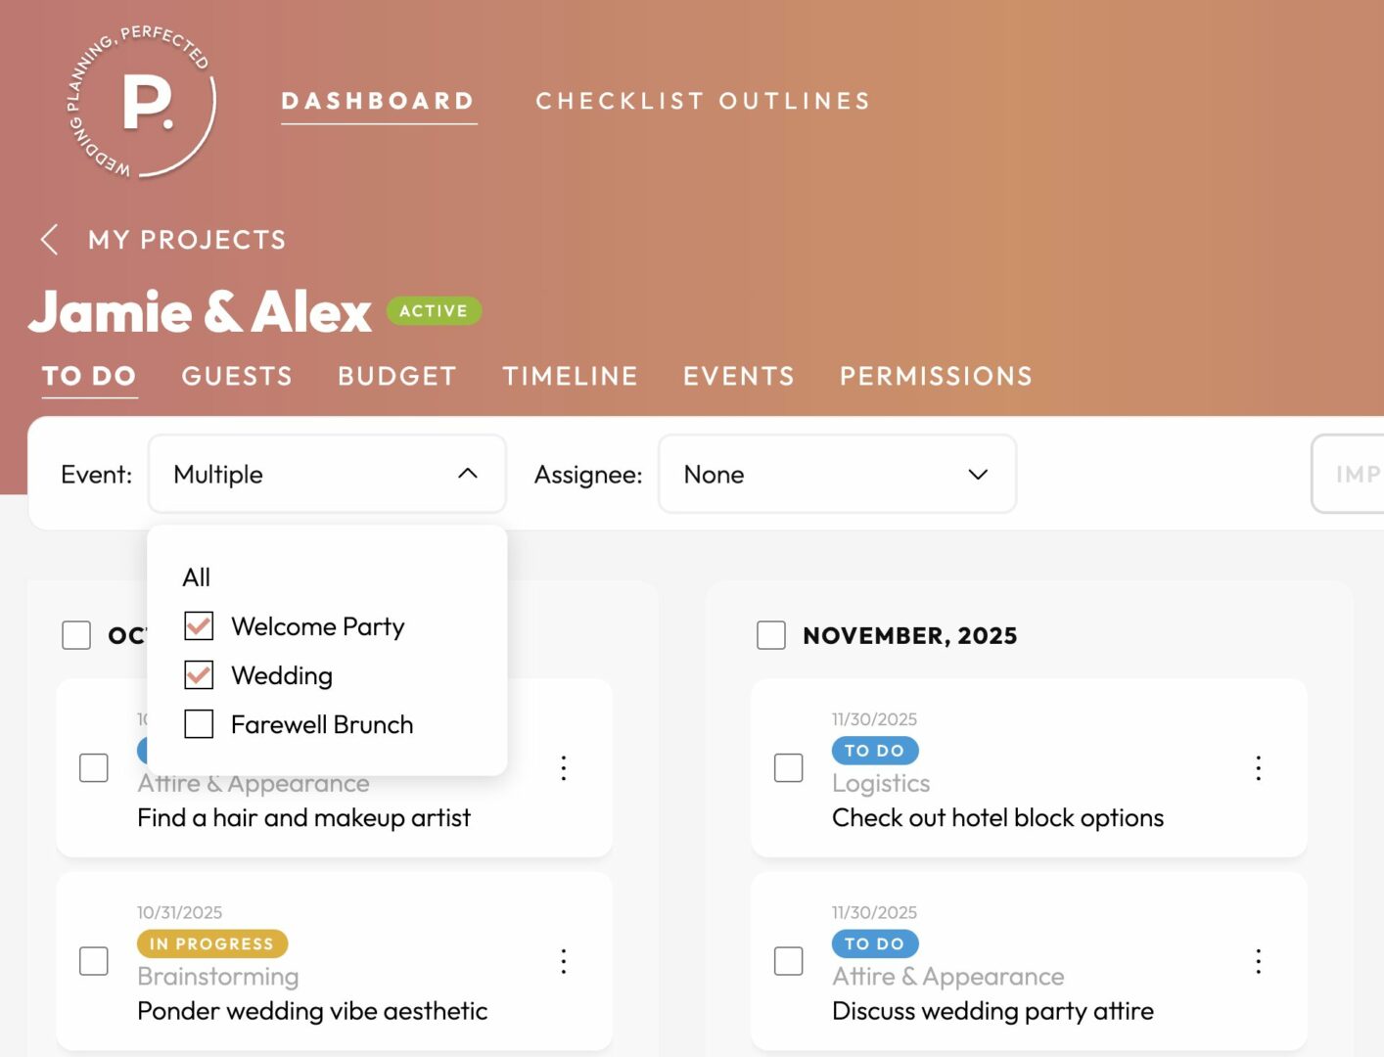Open options menu for hotel block task

pyautogui.click(x=1259, y=768)
